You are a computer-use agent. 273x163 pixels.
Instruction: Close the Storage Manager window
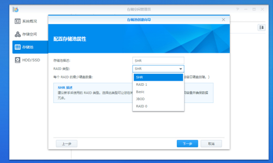(x=262, y=9)
